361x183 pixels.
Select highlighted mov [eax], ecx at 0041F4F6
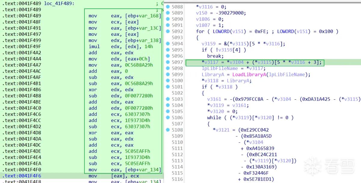[x=114, y=176]
